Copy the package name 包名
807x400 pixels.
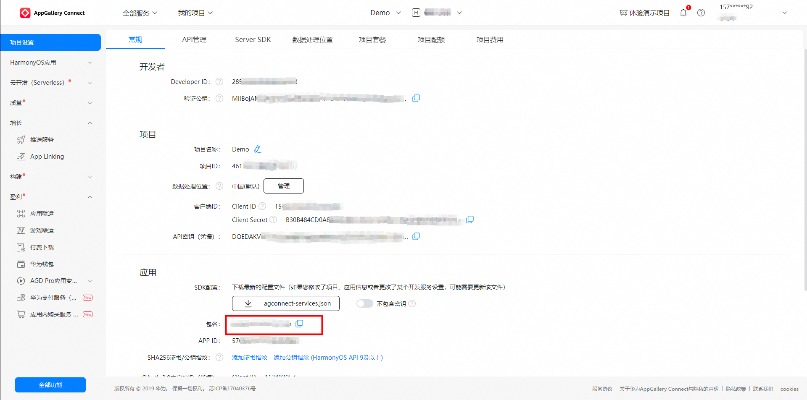(299, 324)
